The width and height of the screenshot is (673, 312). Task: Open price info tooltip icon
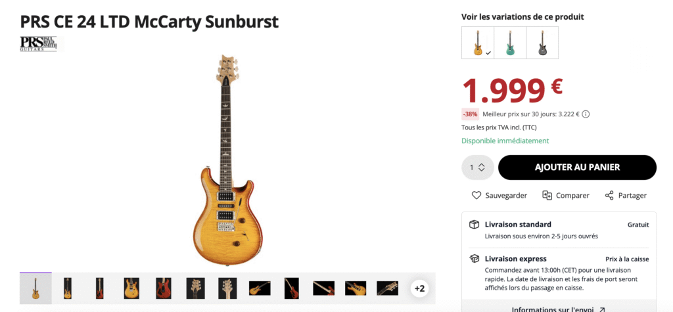point(586,114)
